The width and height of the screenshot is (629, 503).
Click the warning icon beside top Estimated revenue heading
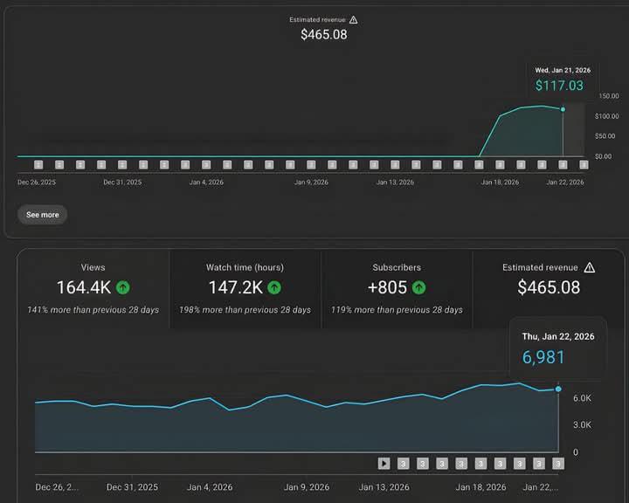tap(353, 19)
